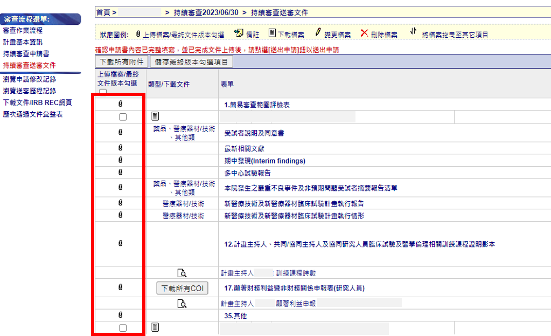551x336 pixels.
Task: Open download file icon below 簡易審查範圍評檢表 row
Action: click(155, 116)
